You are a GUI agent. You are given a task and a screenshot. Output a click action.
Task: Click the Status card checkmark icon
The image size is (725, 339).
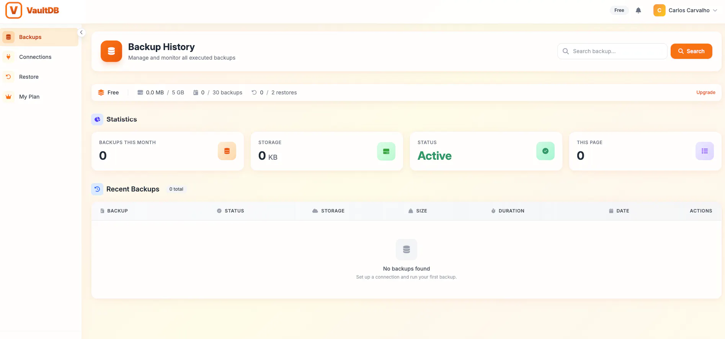point(545,151)
